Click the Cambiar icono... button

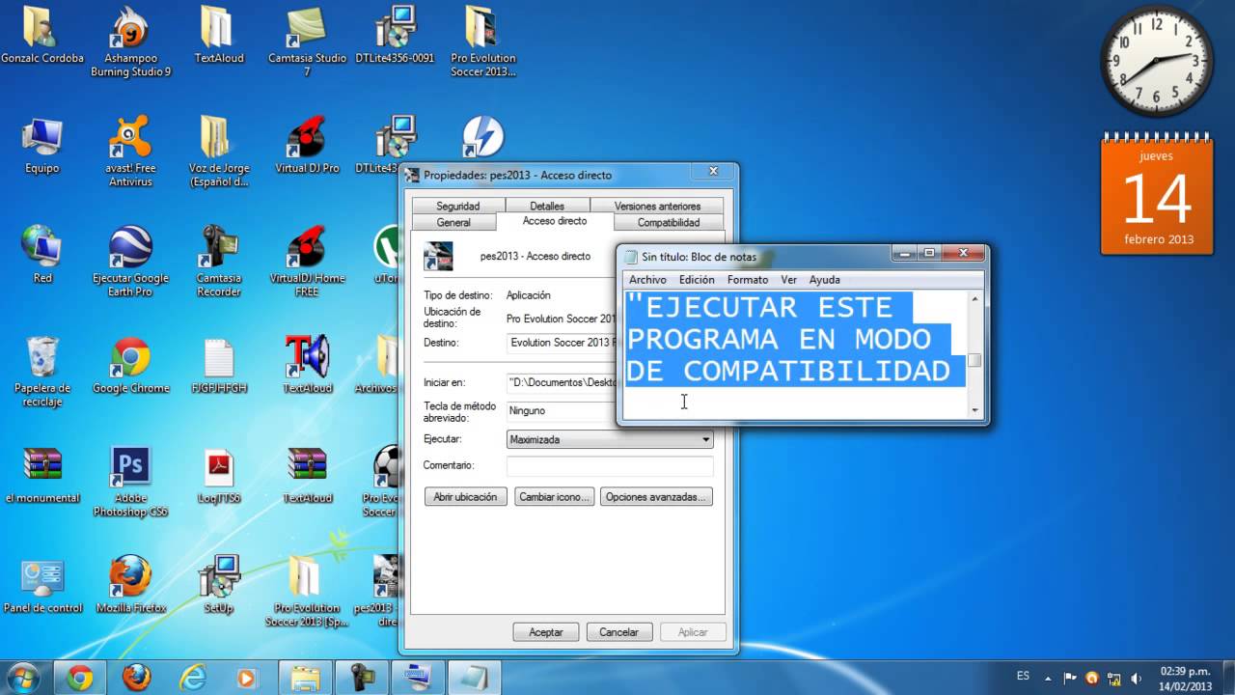point(554,497)
